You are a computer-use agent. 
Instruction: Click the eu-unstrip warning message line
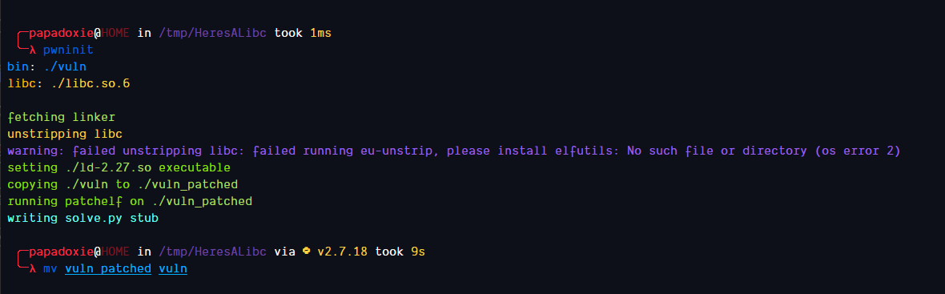point(454,151)
